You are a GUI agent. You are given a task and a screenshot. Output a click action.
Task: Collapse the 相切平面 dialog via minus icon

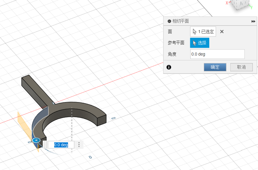(x=169, y=21)
